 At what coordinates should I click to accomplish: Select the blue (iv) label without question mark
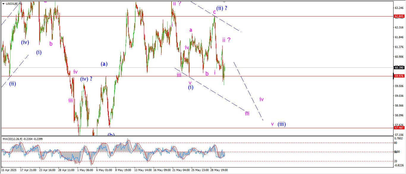pos(25,42)
